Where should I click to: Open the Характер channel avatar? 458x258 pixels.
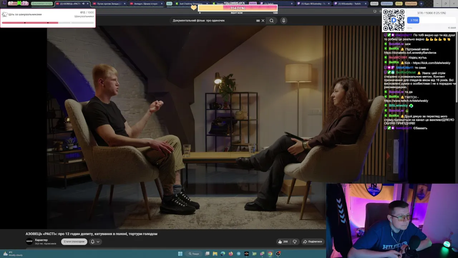pyautogui.click(x=29, y=241)
